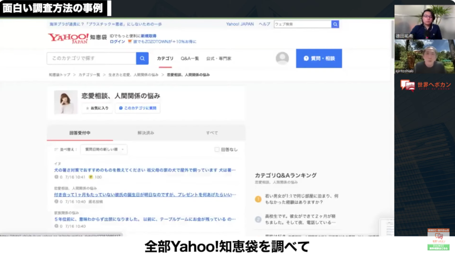This screenshot has width=455, height=258.
Task: Click the 新規取得 link
Action: pyautogui.click(x=148, y=36)
